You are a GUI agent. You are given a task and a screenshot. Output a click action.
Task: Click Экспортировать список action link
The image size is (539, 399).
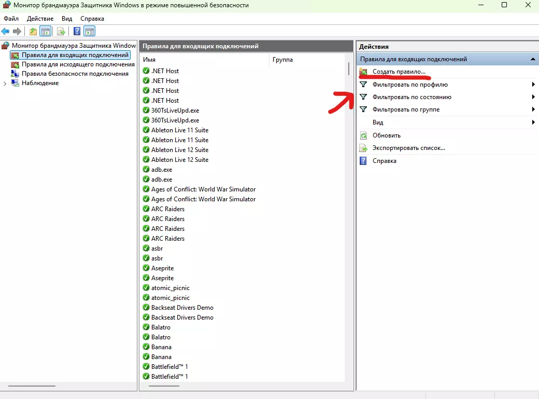tap(409, 148)
